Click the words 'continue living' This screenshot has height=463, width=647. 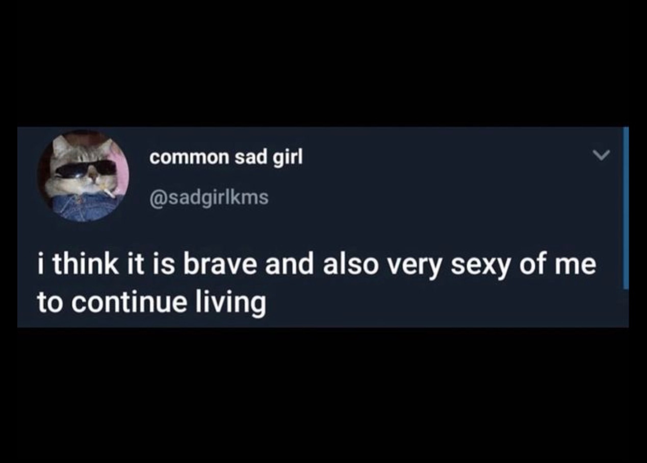(x=167, y=304)
